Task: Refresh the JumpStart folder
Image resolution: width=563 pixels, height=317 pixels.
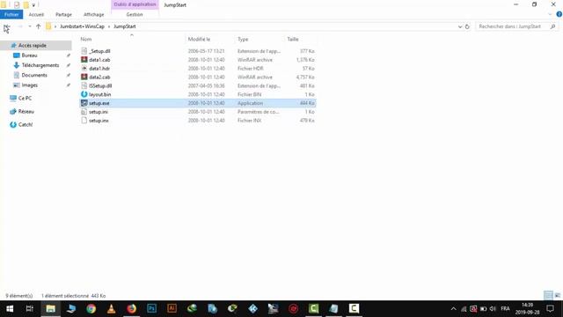Action: click(467, 26)
